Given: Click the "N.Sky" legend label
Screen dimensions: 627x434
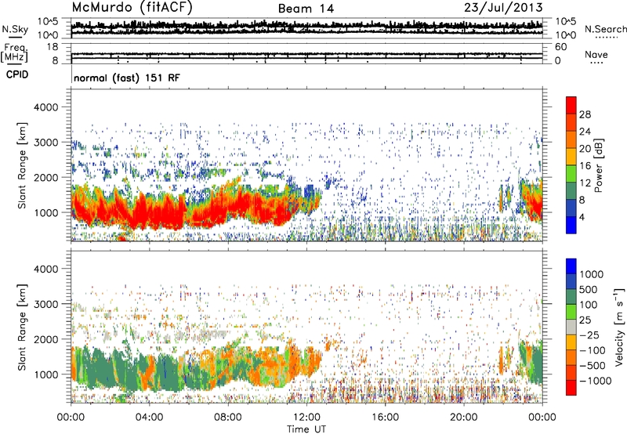Looking at the screenshot, I should (15, 29).
